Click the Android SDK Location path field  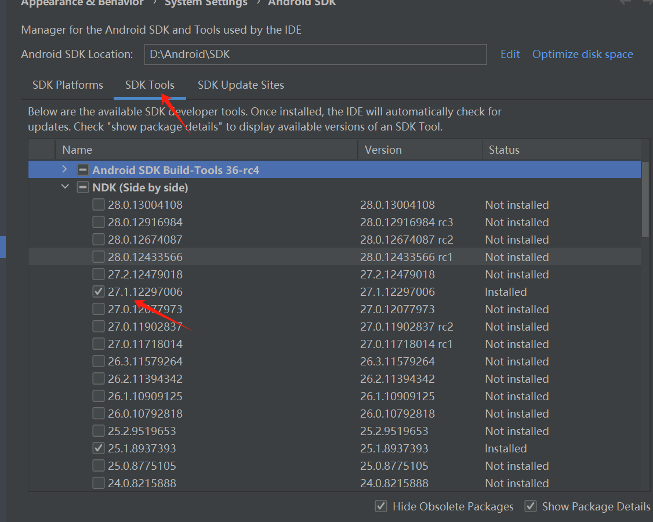(x=315, y=54)
